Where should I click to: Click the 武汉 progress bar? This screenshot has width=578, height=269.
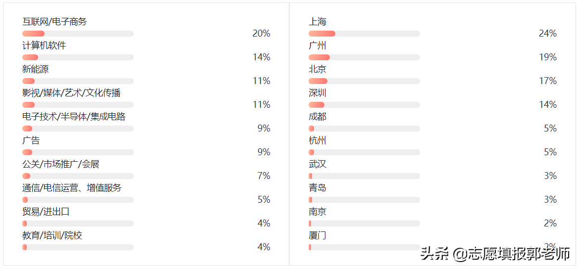click(364, 176)
